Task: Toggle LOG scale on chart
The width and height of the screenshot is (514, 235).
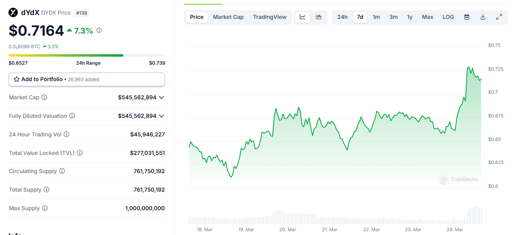Action: coord(448,17)
